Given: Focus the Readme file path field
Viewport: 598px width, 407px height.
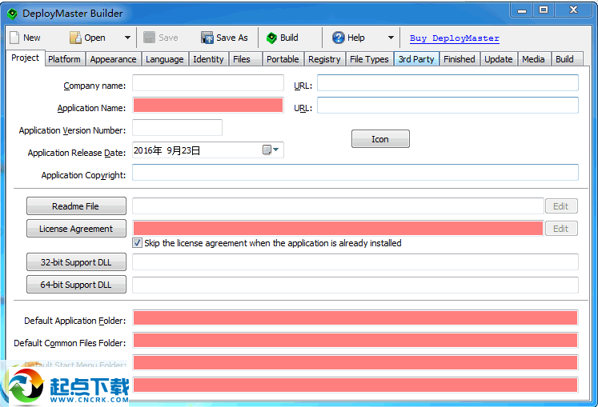Looking at the screenshot, I should (x=338, y=206).
